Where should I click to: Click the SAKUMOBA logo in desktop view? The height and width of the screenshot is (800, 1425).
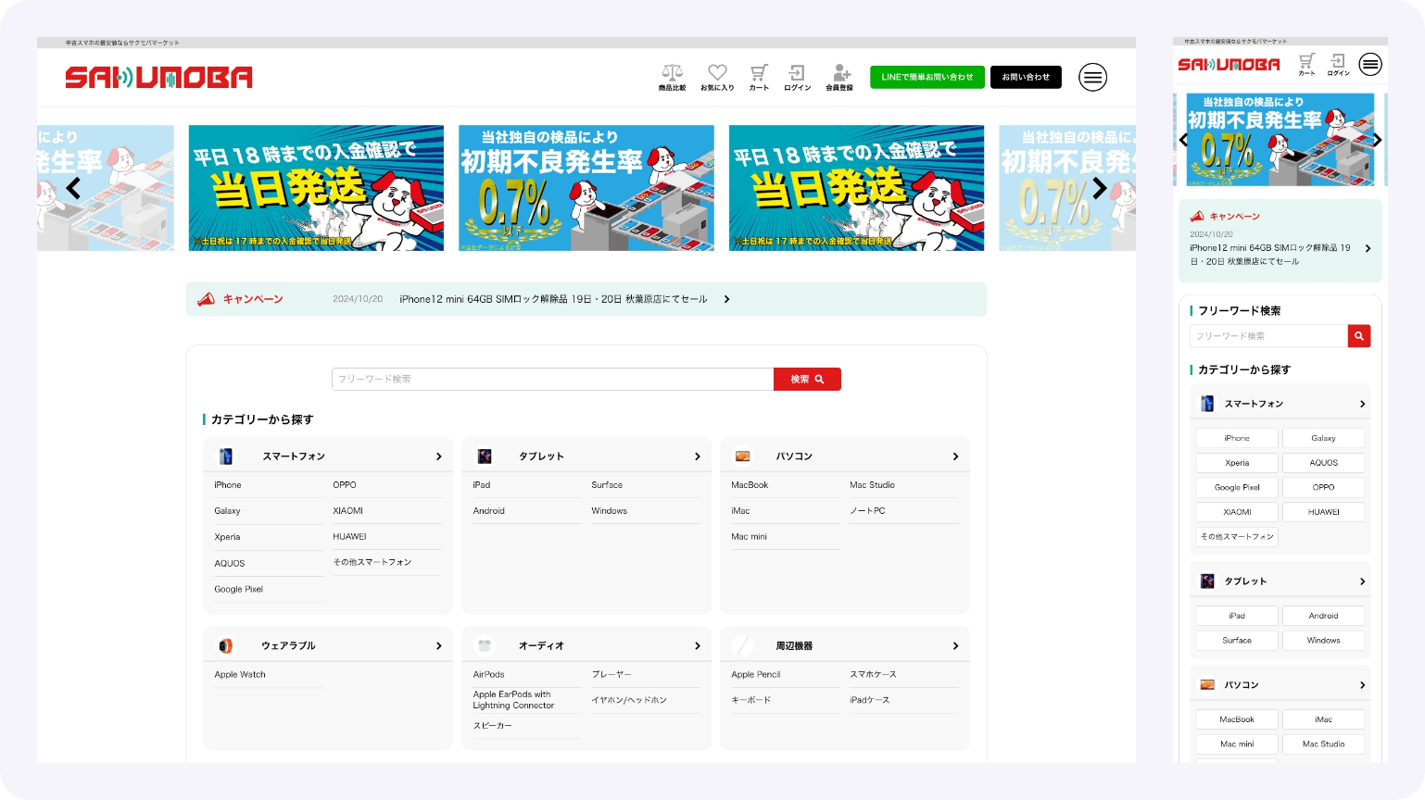click(158, 77)
